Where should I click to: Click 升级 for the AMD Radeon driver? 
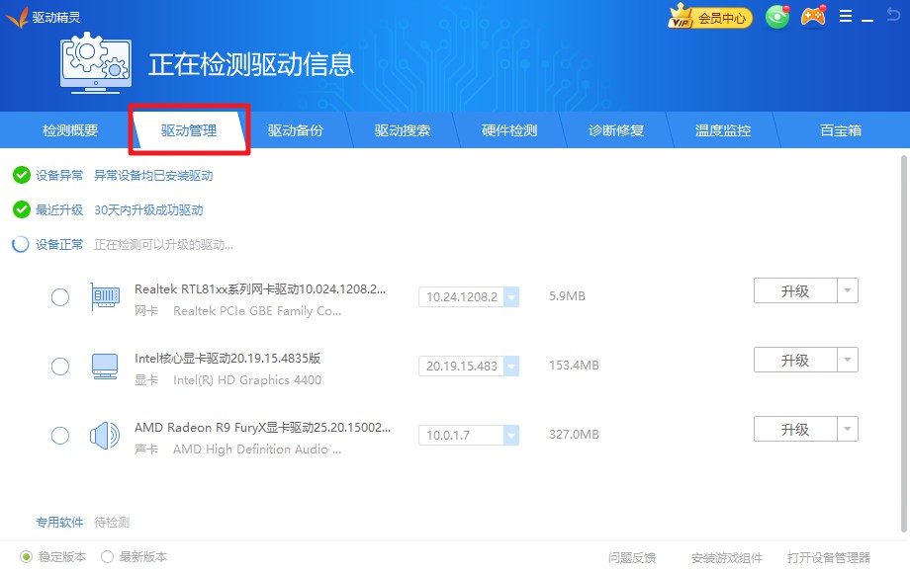[795, 429]
